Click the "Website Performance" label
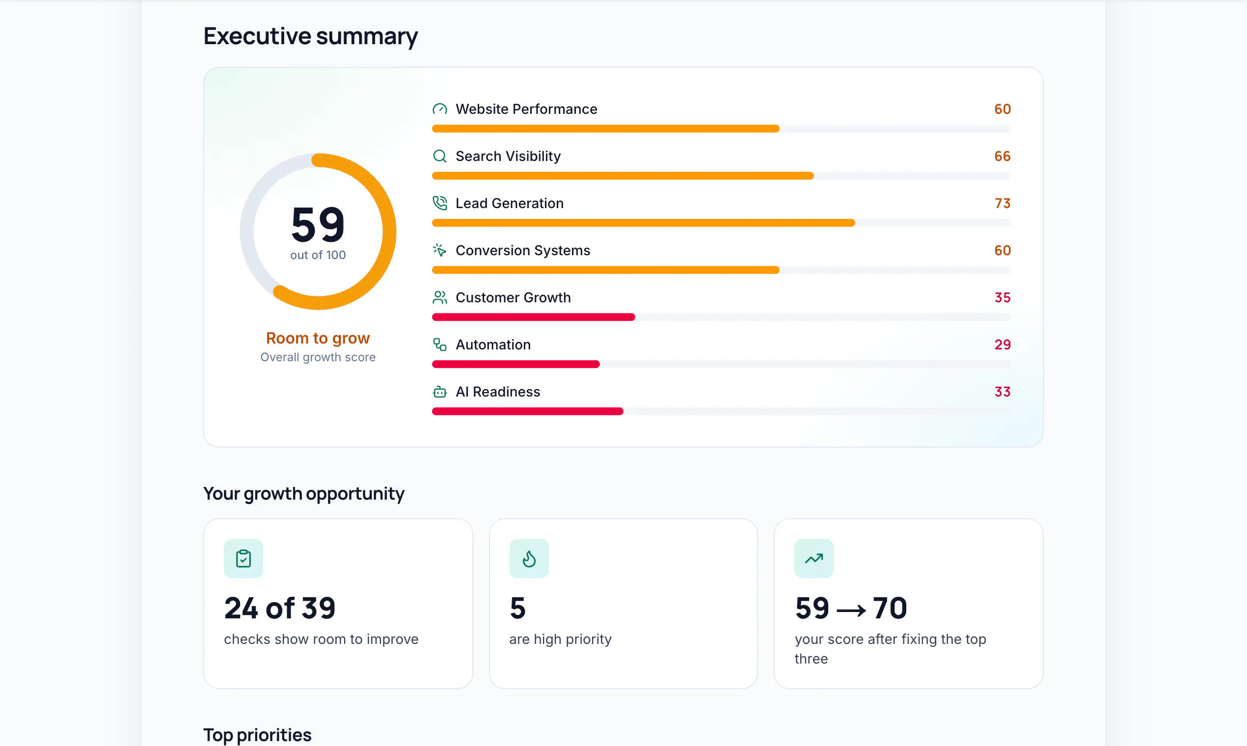 (526, 109)
